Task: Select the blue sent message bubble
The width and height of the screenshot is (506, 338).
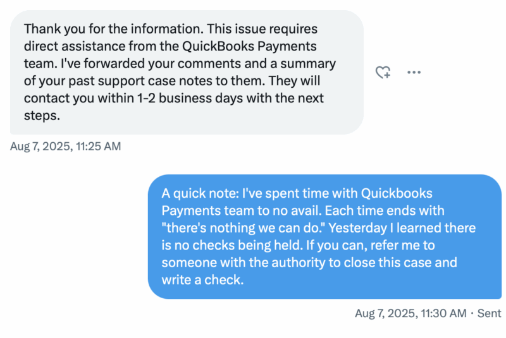Action: (x=324, y=236)
